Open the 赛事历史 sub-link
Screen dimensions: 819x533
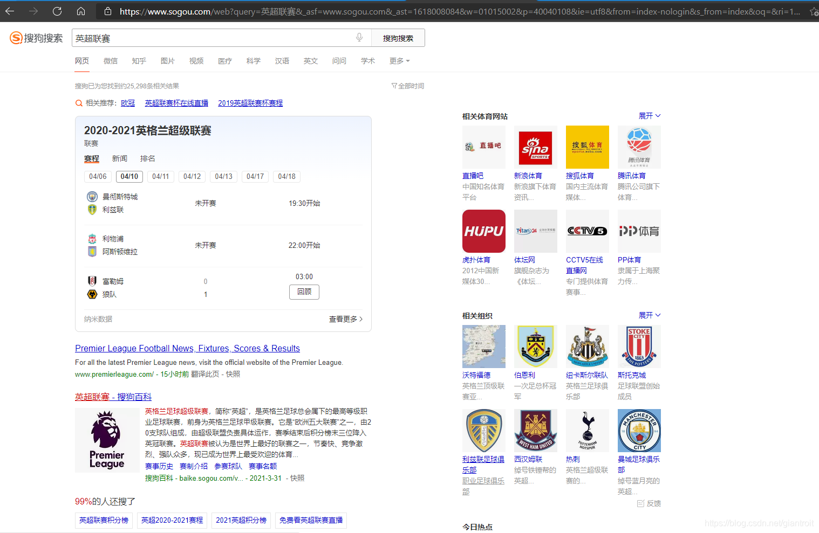pyautogui.click(x=159, y=466)
